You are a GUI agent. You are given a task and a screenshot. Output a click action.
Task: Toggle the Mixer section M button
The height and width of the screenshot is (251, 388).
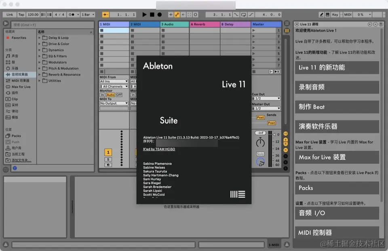click(x=286, y=150)
